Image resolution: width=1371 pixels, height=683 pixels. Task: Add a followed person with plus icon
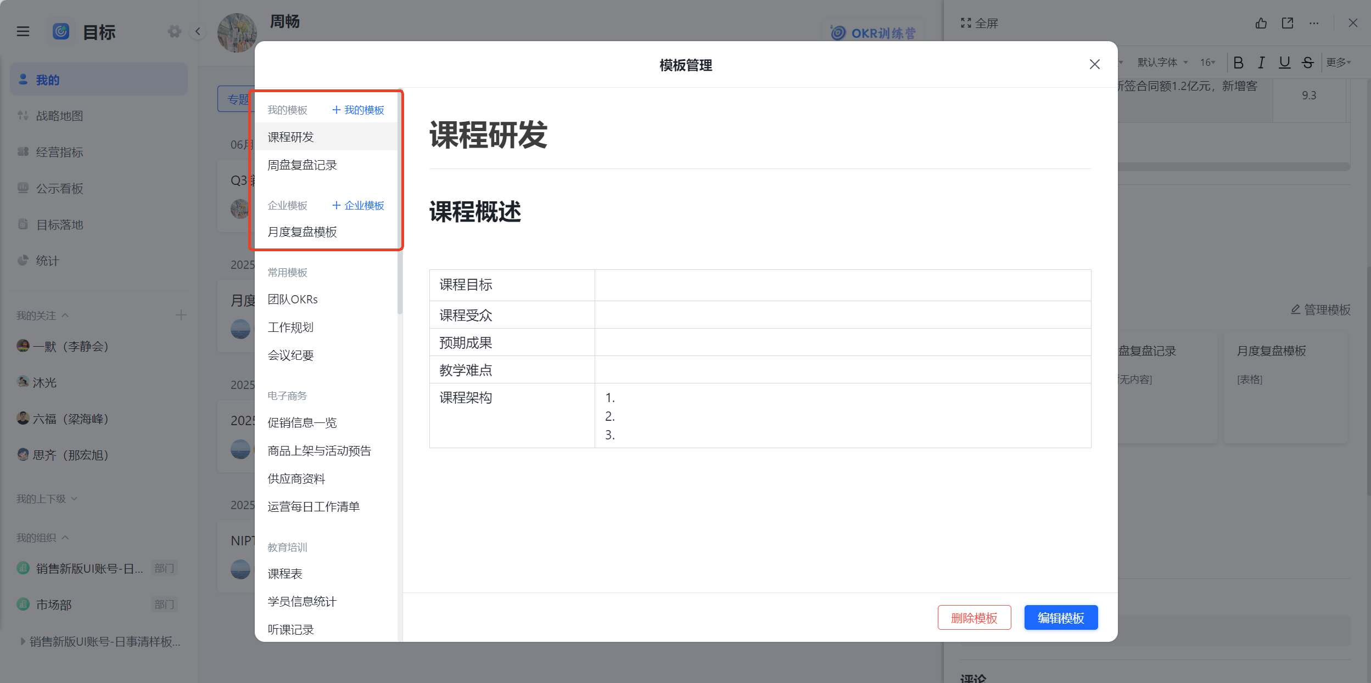(x=181, y=315)
